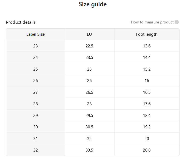Viewport: 182px width, 160px height.
Task: Click the Foot length column header
Action: [x=147, y=34]
